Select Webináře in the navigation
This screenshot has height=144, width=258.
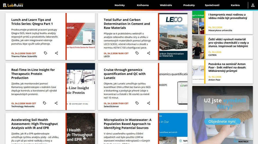point(166,5)
